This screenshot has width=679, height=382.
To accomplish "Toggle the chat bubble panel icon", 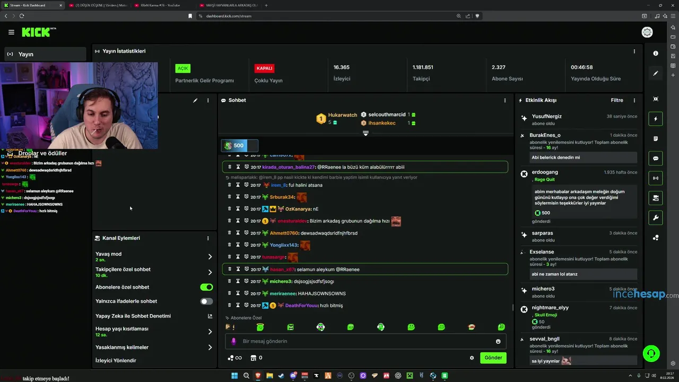I will click(656, 158).
